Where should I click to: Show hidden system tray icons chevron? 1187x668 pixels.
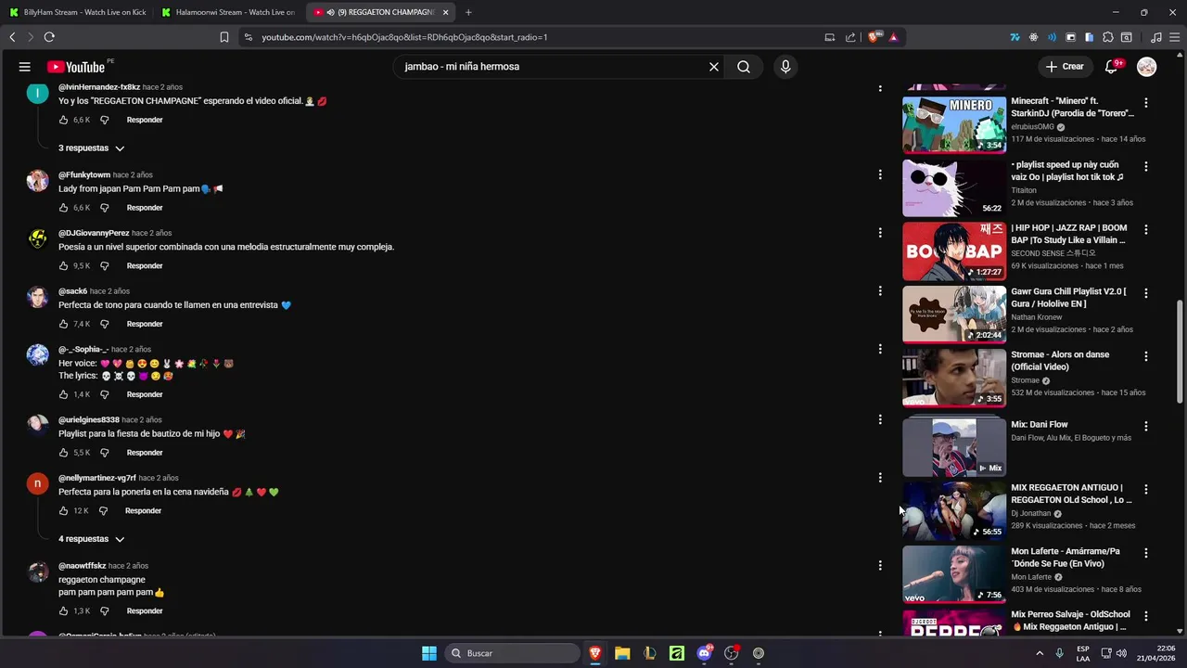[1040, 653]
